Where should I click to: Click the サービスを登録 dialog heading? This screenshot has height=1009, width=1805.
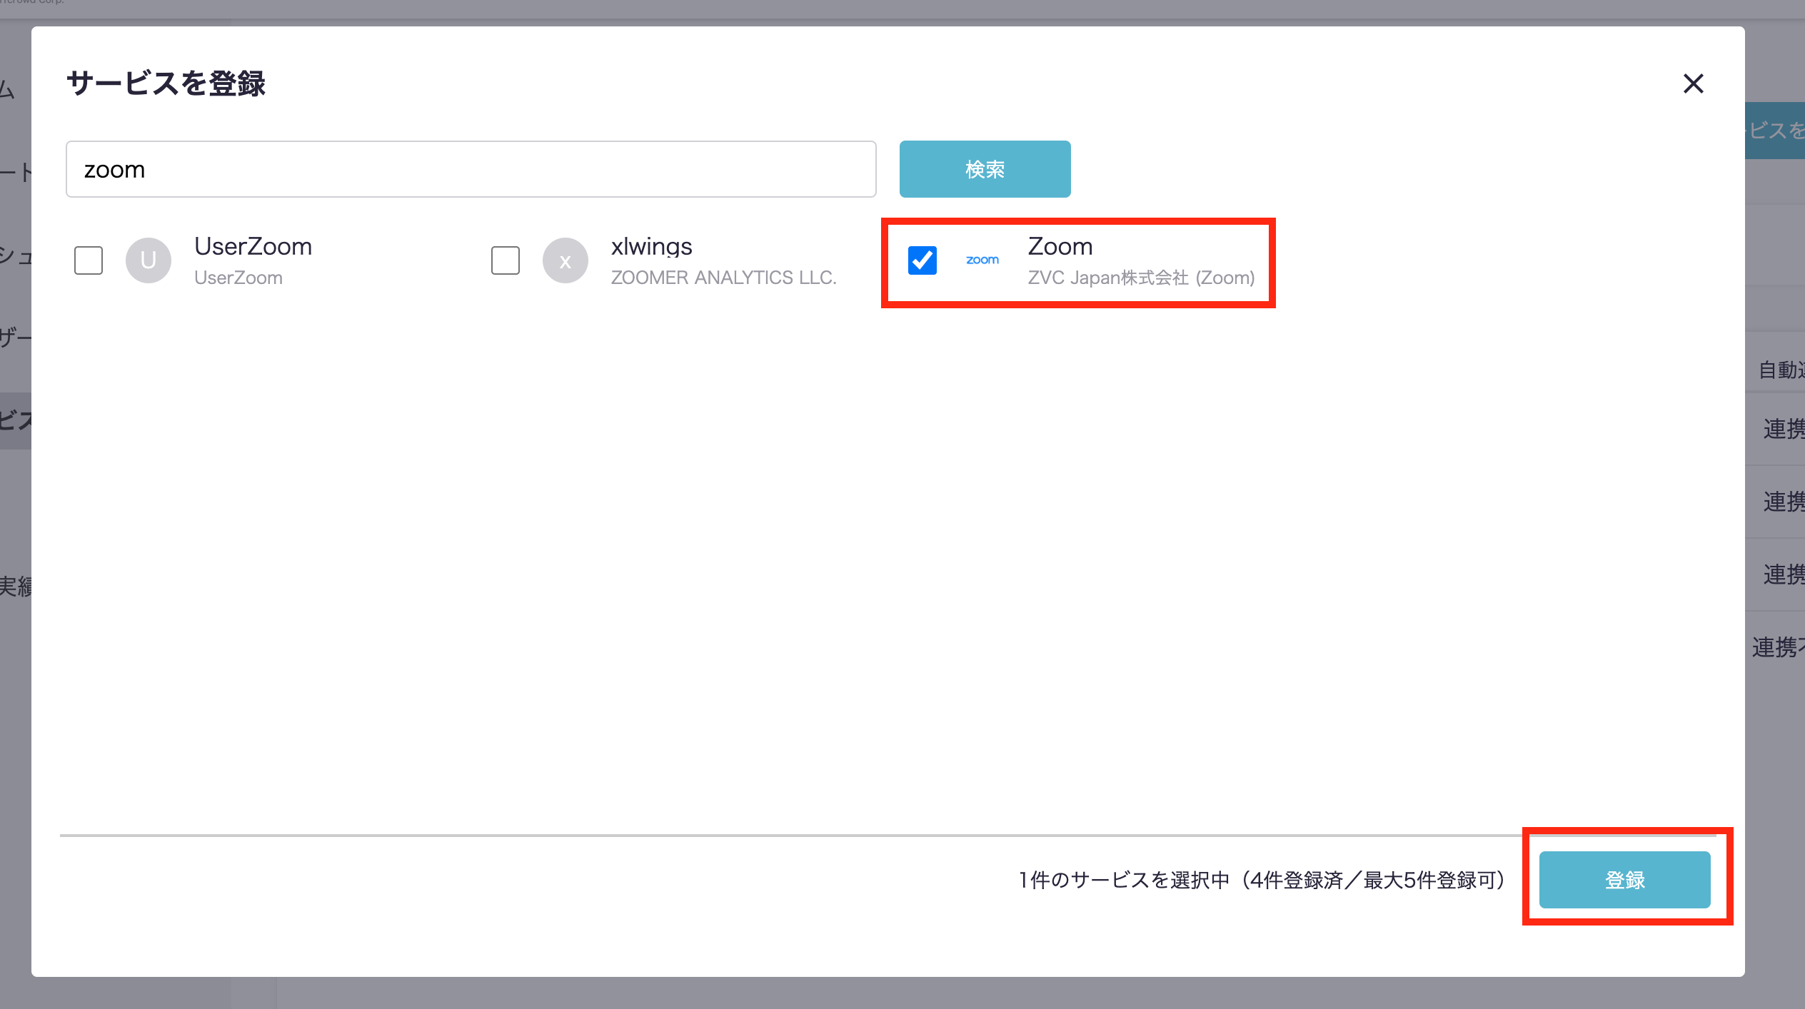click(166, 83)
